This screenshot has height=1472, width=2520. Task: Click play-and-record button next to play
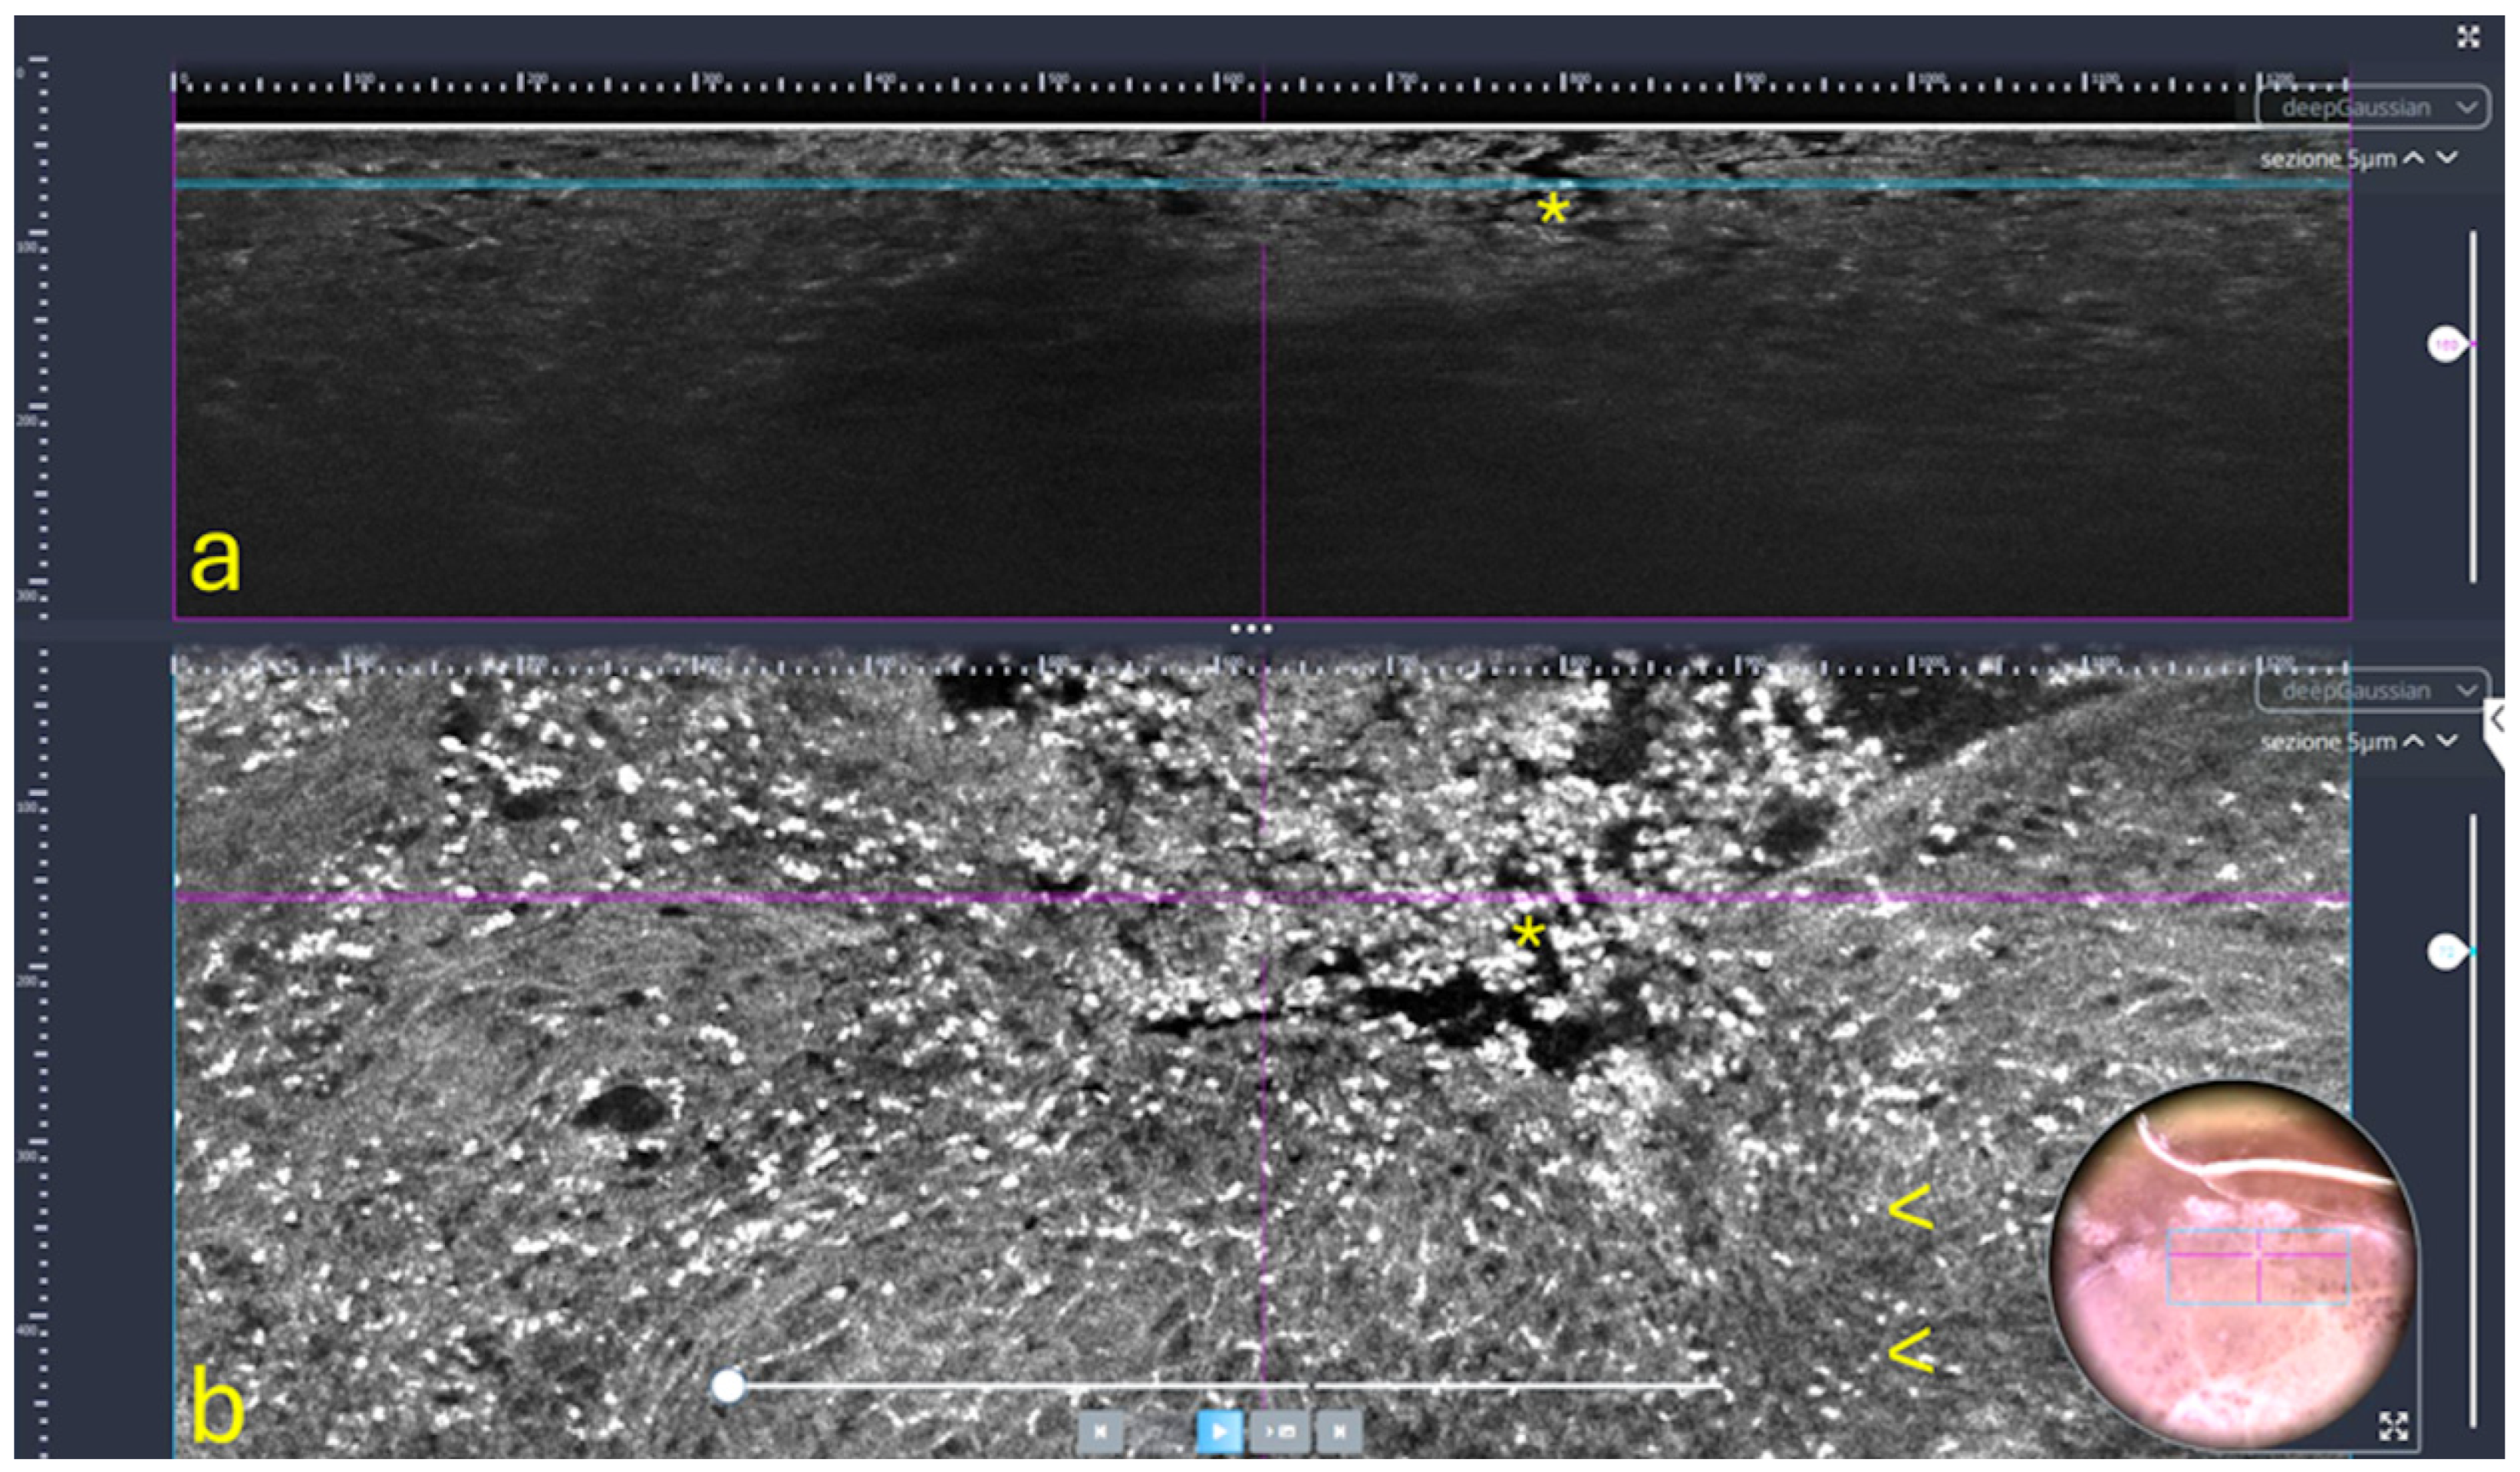(1281, 1432)
